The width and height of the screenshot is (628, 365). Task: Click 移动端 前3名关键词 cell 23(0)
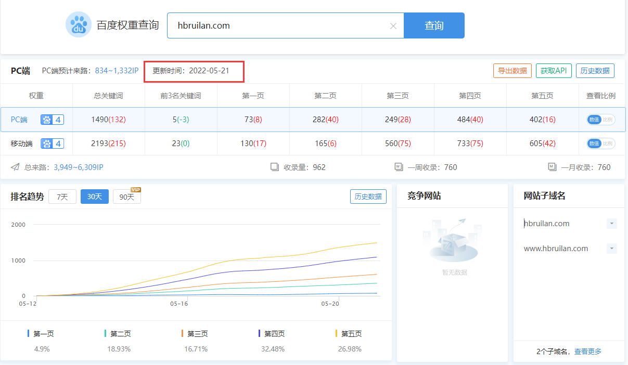[x=181, y=144]
